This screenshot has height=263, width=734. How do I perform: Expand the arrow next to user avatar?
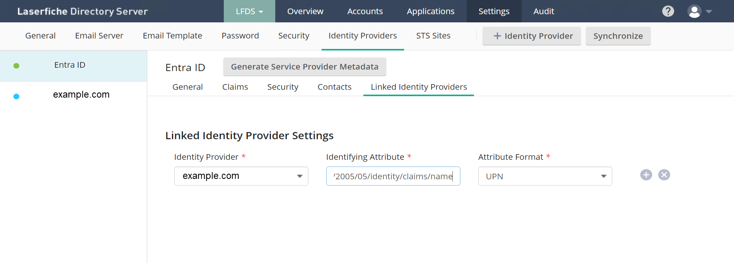point(709,12)
